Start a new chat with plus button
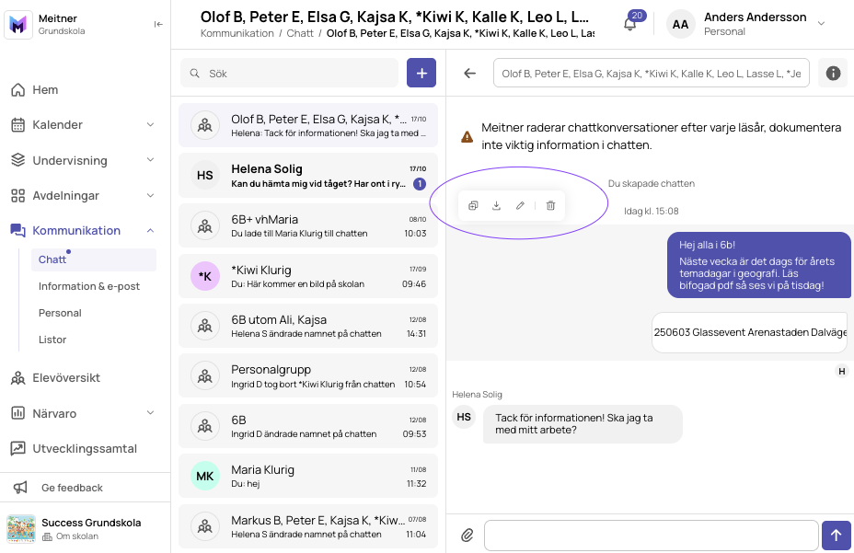 click(421, 73)
